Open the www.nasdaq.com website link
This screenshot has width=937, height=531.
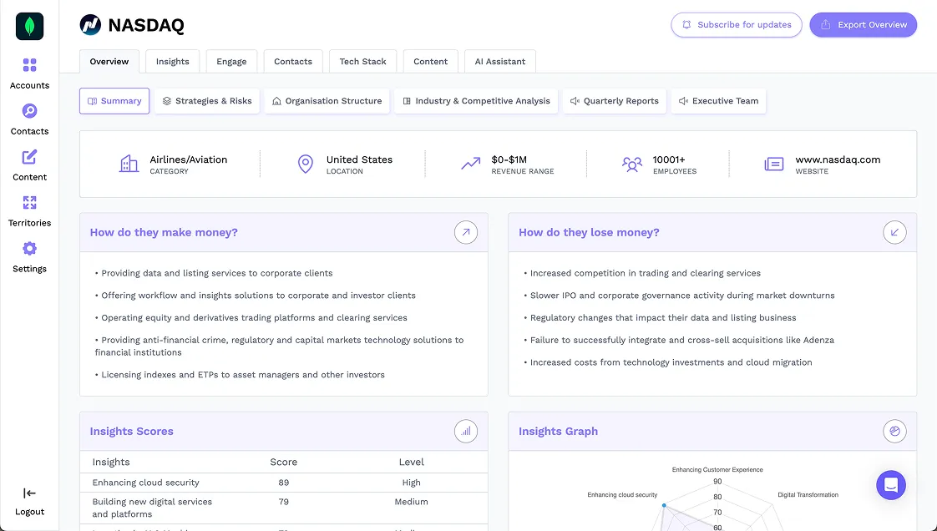[x=838, y=159]
